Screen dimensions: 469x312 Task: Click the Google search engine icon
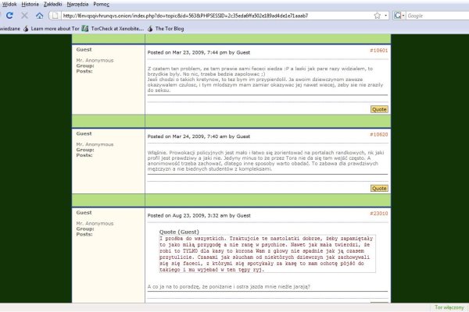coord(397,15)
